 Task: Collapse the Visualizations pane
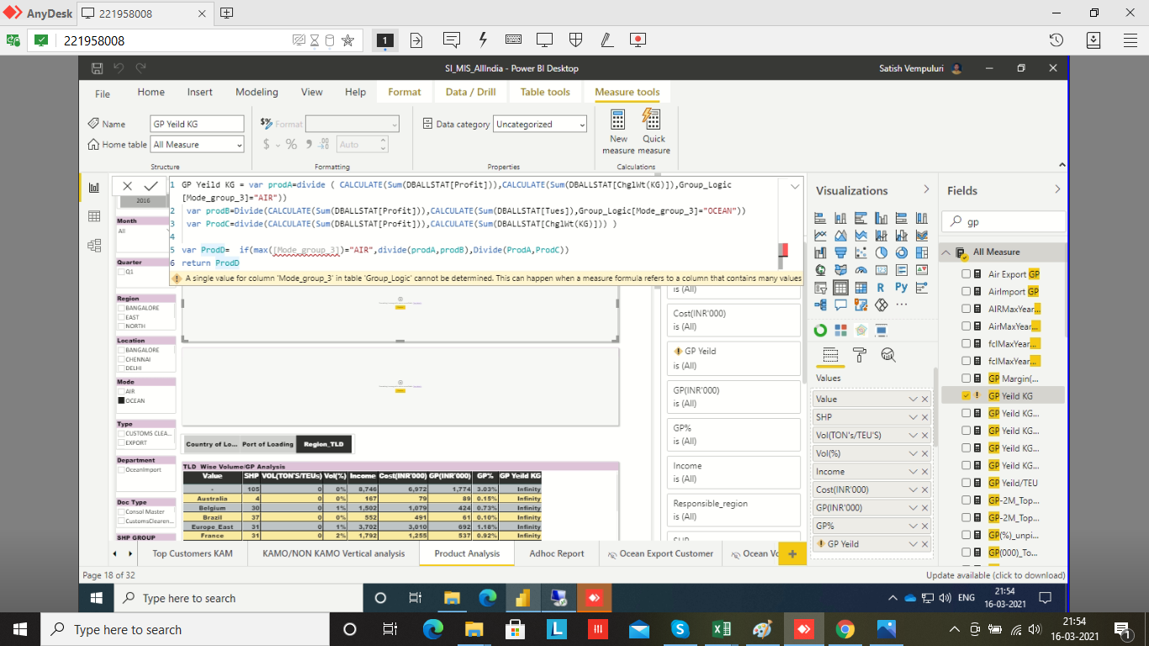pyautogui.click(x=926, y=190)
